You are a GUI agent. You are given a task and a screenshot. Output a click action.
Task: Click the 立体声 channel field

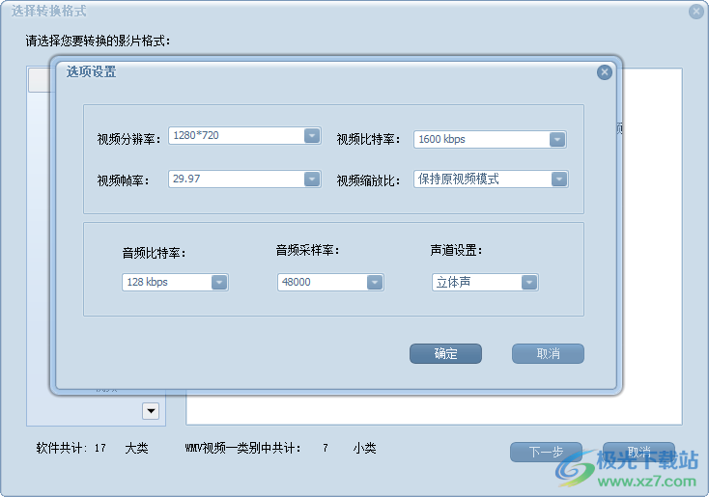[485, 283]
